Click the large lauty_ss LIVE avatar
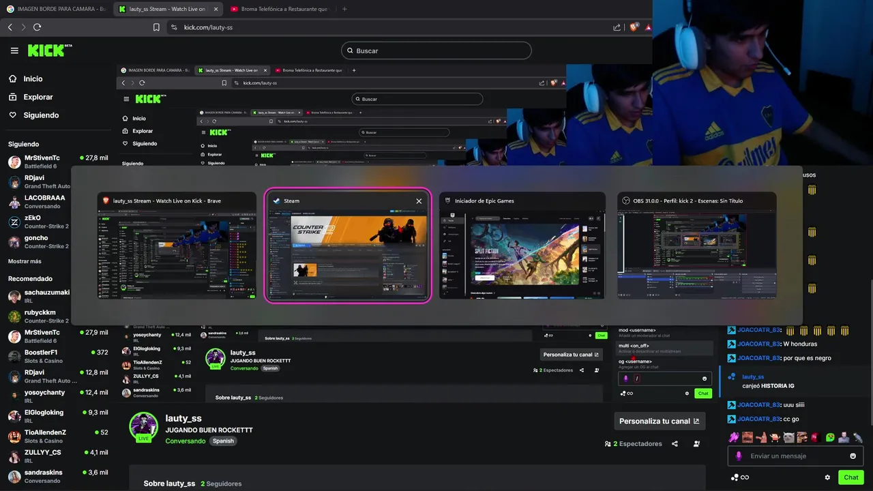This screenshot has height=491, width=873. pyautogui.click(x=143, y=427)
